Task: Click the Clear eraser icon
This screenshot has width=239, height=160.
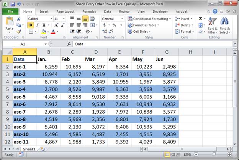Action: [201, 31]
